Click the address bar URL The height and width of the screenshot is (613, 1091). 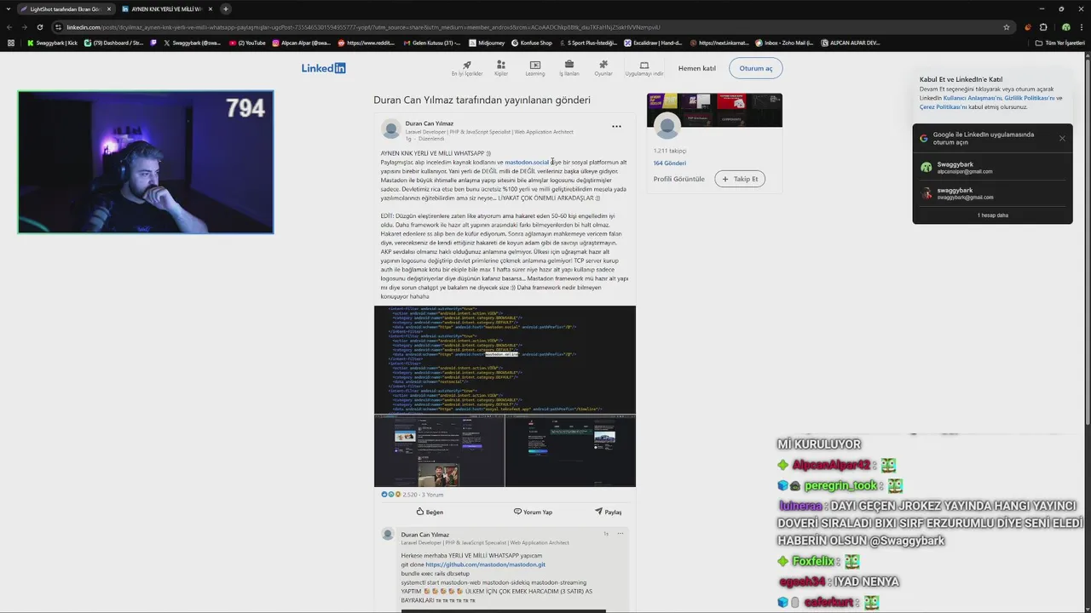tap(363, 26)
